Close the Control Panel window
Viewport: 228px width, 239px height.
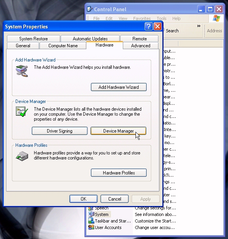click(x=219, y=9)
